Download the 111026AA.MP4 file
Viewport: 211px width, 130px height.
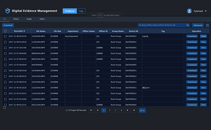pyautogui.click(x=192, y=42)
